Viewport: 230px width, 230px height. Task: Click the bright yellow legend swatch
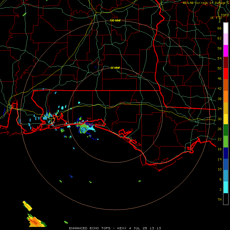[x=226, y=119]
